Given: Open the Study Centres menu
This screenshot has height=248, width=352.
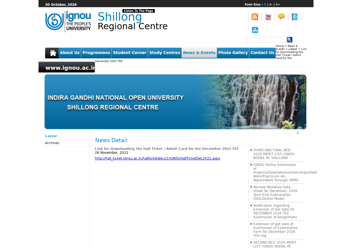Looking at the screenshot, I should click(x=165, y=53).
